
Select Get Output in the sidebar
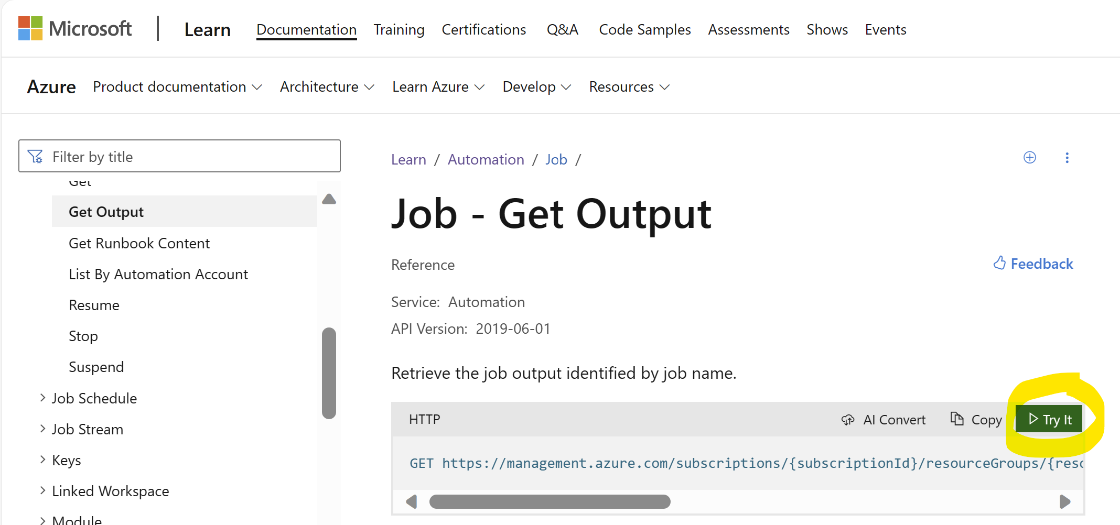pyautogui.click(x=185, y=211)
